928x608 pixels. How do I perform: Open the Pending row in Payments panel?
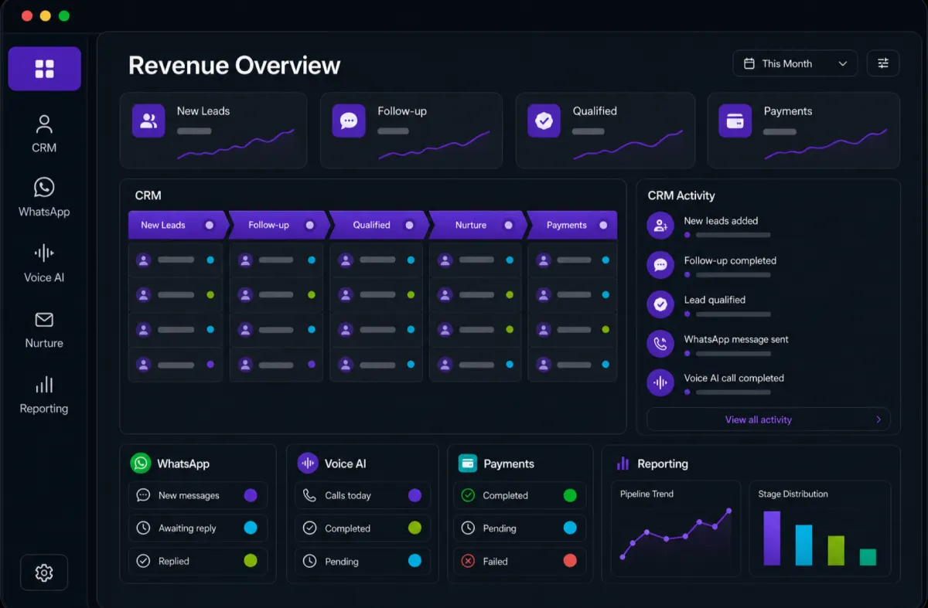[x=520, y=528]
